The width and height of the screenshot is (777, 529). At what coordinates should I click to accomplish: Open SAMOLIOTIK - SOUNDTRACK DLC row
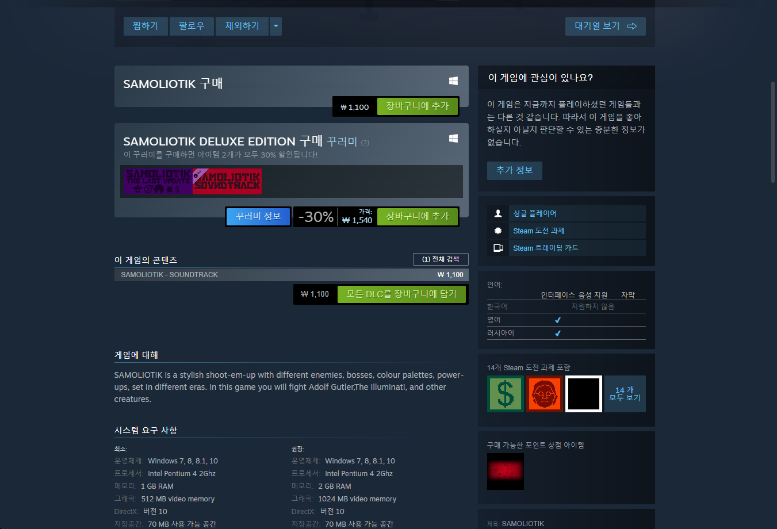pyautogui.click(x=292, y=275)
